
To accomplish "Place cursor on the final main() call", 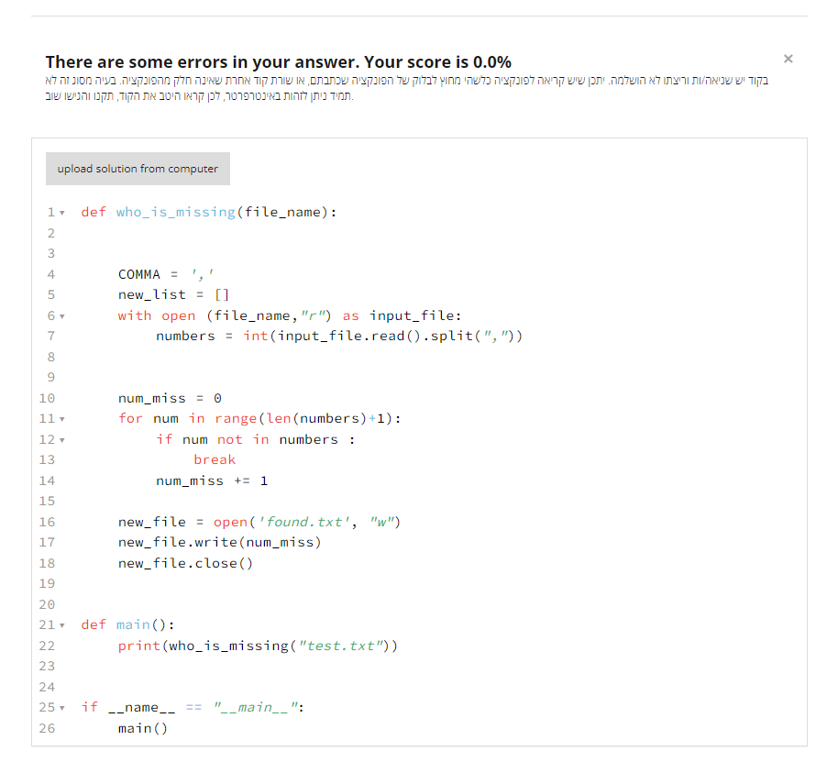I will (143, 728).
